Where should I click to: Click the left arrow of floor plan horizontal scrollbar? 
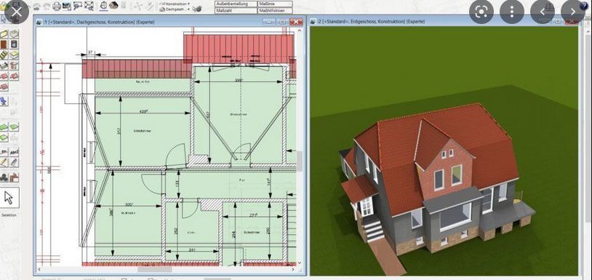pyautogui.click(x=39, y=269)
